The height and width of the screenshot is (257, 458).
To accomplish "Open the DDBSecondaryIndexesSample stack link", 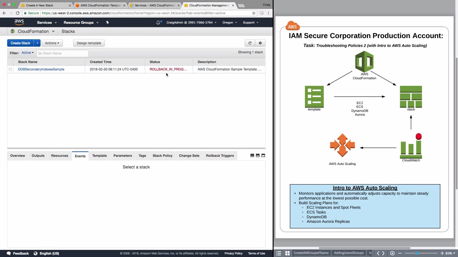I will (x=41, y=69).
